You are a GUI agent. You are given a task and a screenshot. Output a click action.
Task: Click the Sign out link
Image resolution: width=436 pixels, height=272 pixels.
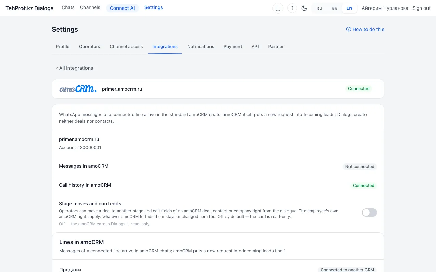click(x=421, y=8)
